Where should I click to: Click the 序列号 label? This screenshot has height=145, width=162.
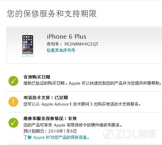click(53, 44)
